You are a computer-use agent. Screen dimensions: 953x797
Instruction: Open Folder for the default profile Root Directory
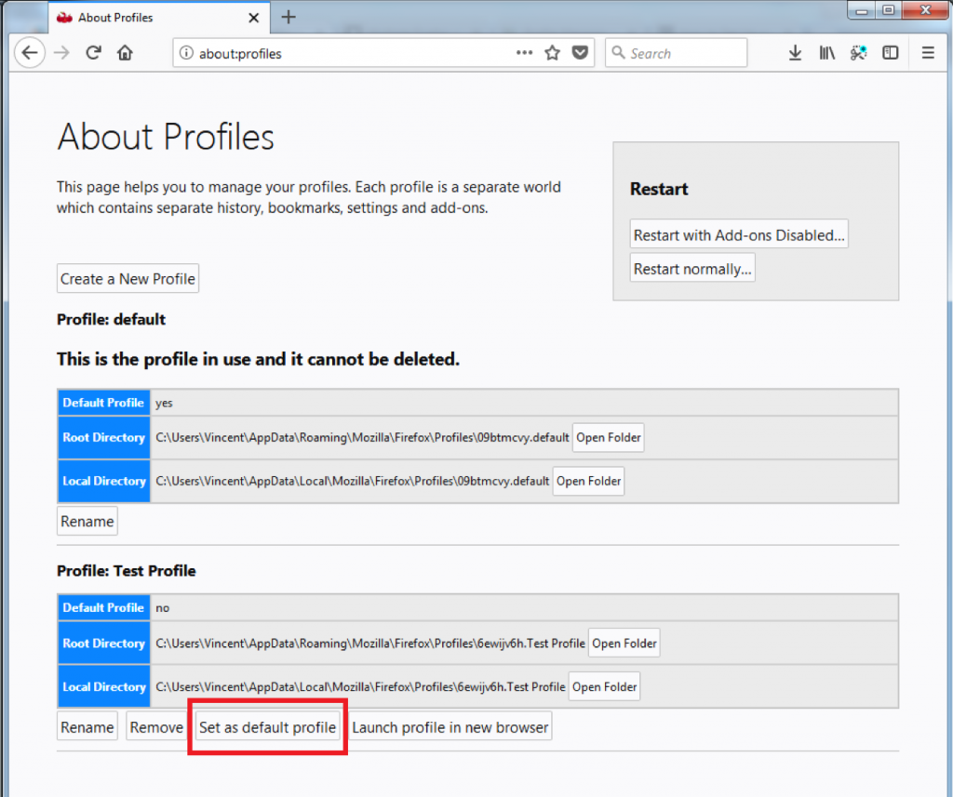pyautogui.click(x=608, y=437)
